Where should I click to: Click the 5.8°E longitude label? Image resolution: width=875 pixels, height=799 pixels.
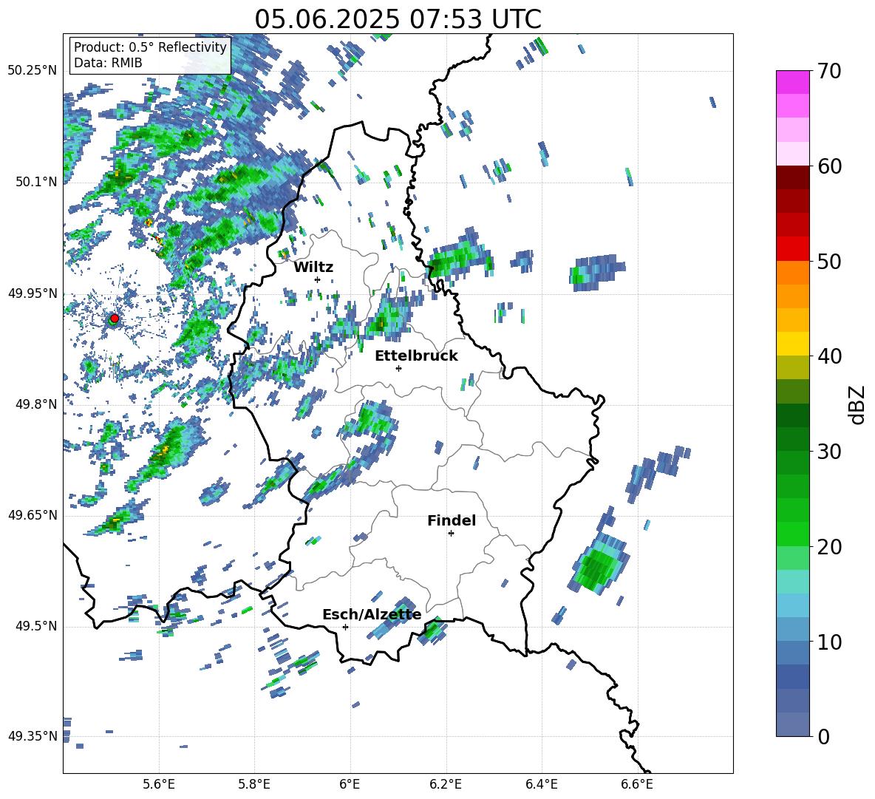point(254,784)
